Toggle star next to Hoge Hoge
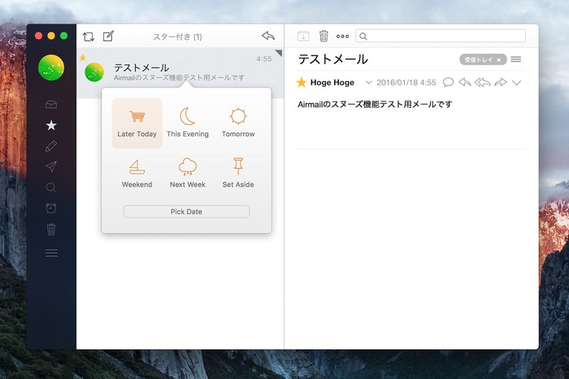Image resolution: width=569 pixels, height=379 pixels. click(302, 83)
